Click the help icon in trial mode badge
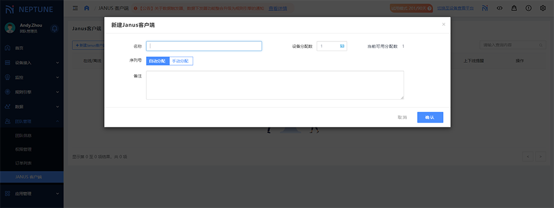Viewport: 554px width, 208px height. (430, 8)
